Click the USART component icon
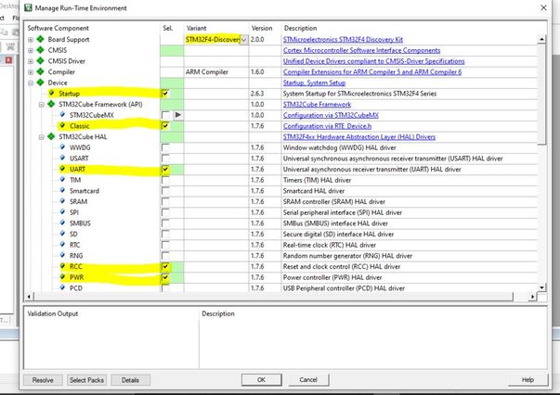This screenshot has width=560, height=395. point(62,158)
